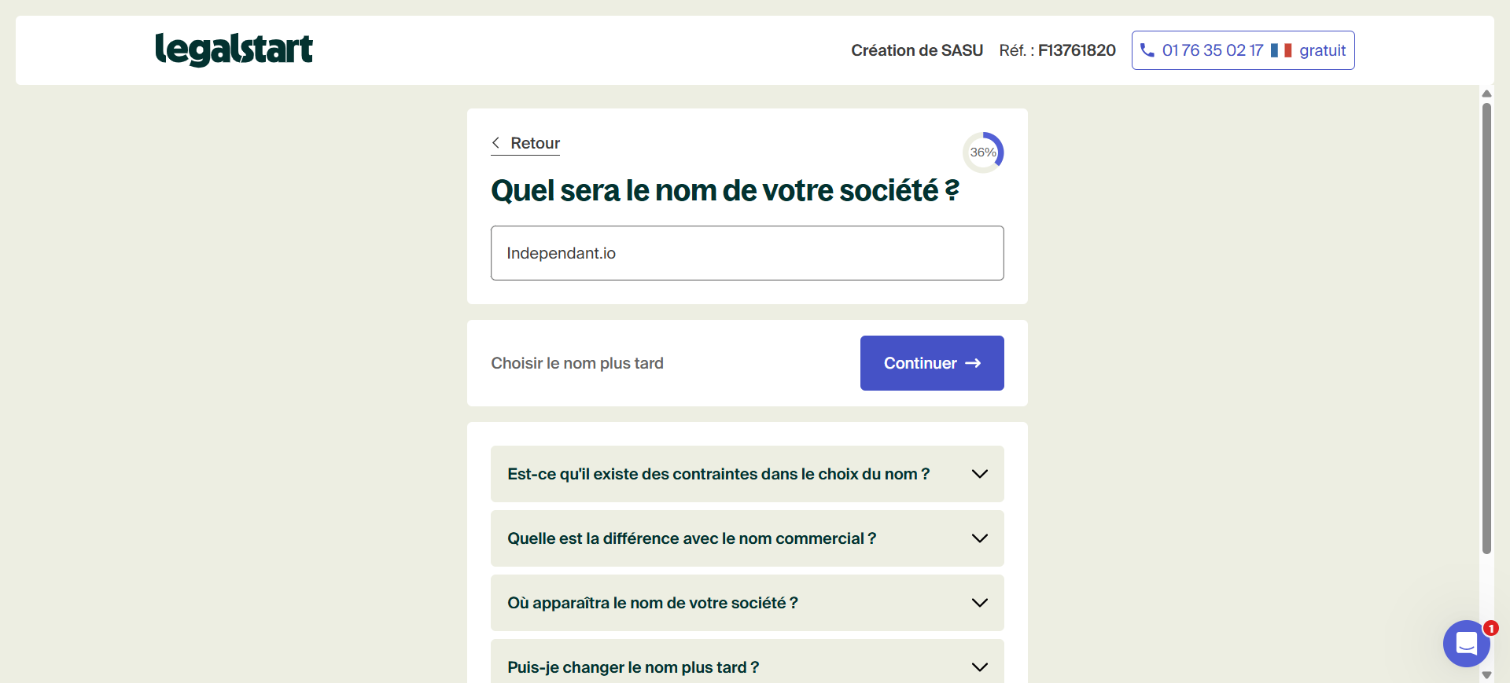This screenshot has width=1510, height=683.
Task: Click the phone icon in header
Action: [1147, 50]
